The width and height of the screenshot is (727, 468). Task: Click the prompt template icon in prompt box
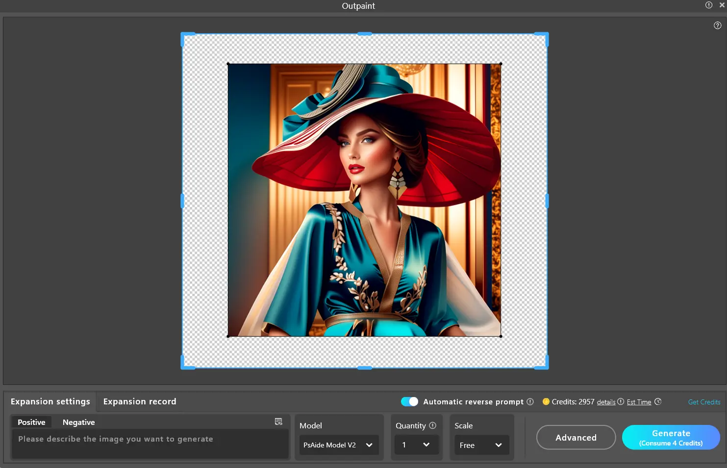click(x=278, y=421)
